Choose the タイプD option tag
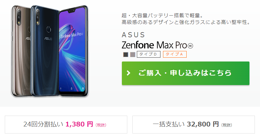The height and width of the screenshot is (137, 260). tap(149, 54)
